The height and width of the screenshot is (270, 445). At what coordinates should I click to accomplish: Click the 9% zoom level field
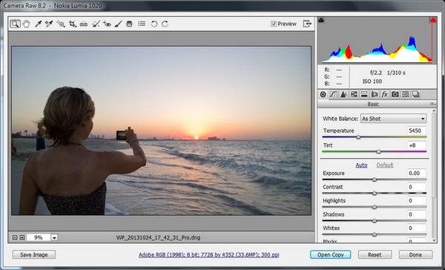point(39,237)
